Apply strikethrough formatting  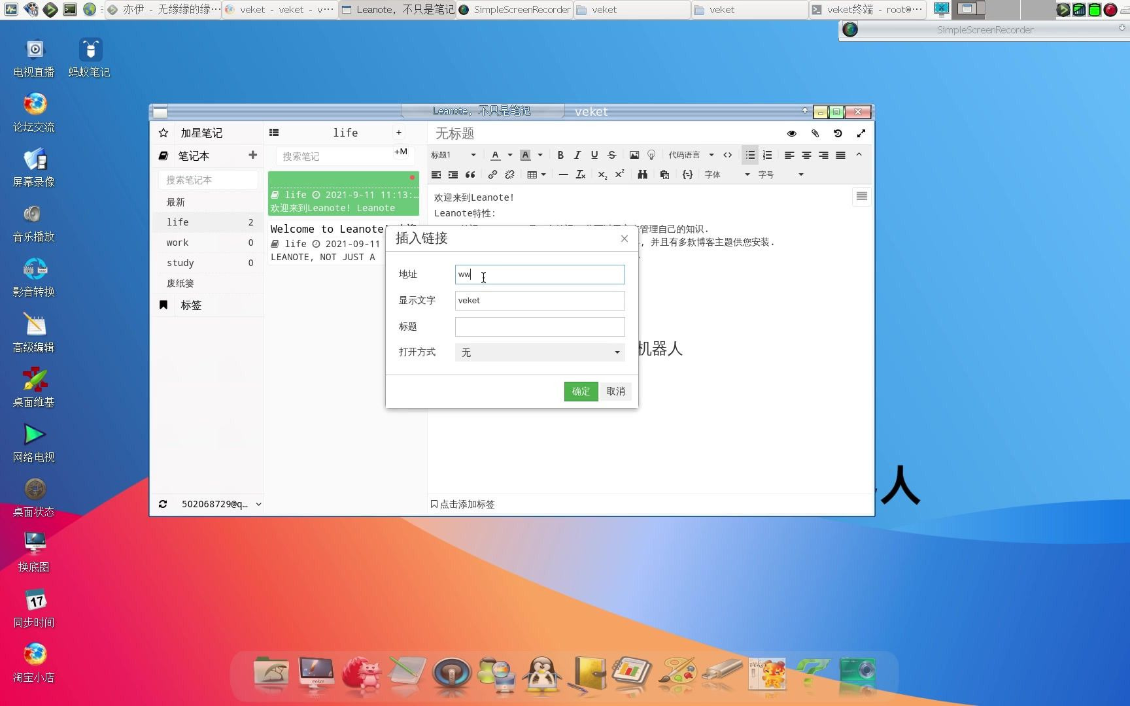[611, 155]
